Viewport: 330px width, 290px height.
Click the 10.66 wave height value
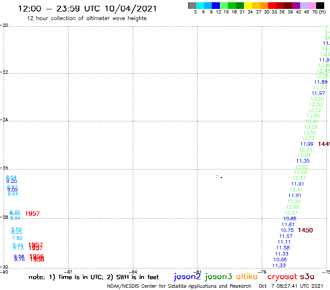280,260
